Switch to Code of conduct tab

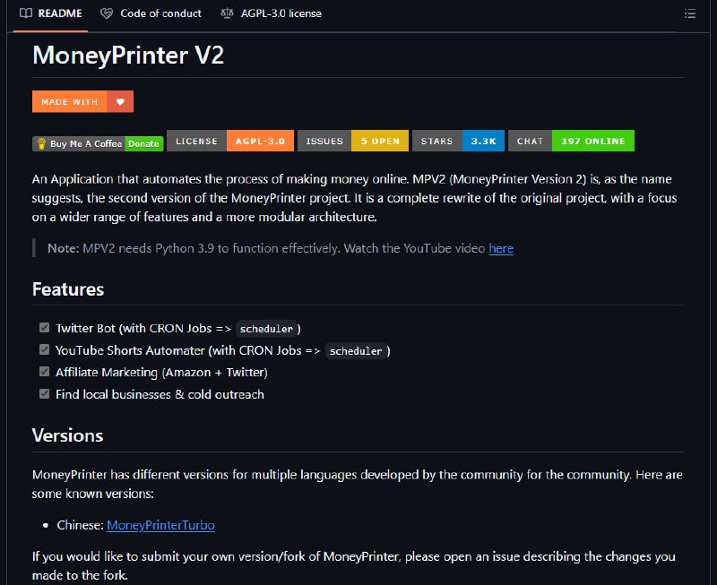(151, 13)
